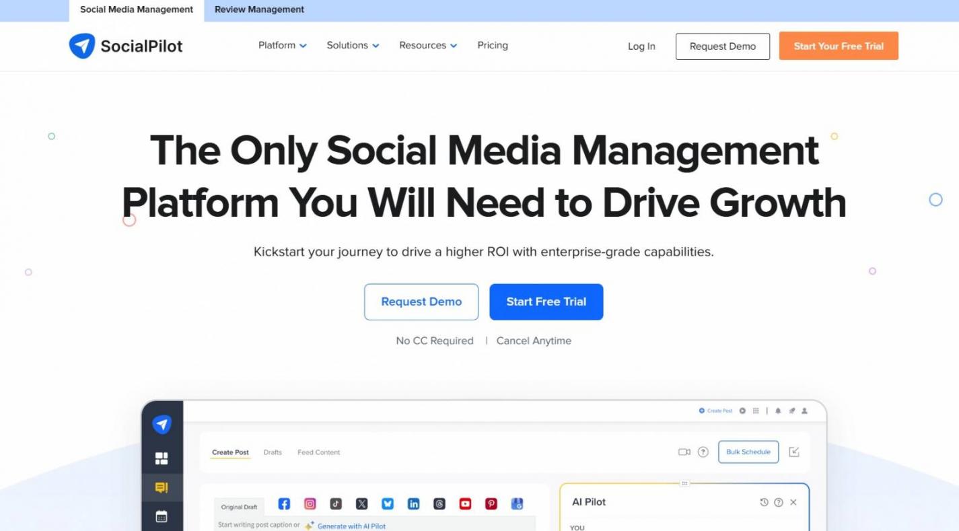Click the orange Start Your Free Trial button

click(839, 46)
